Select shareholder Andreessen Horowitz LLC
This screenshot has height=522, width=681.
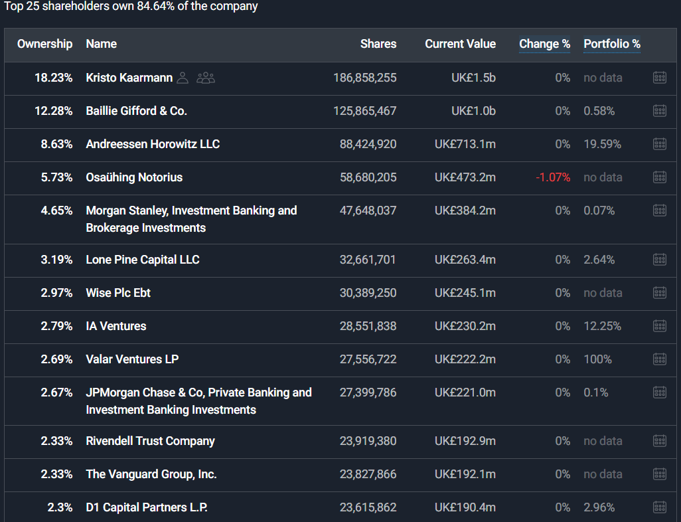[153, 144]
